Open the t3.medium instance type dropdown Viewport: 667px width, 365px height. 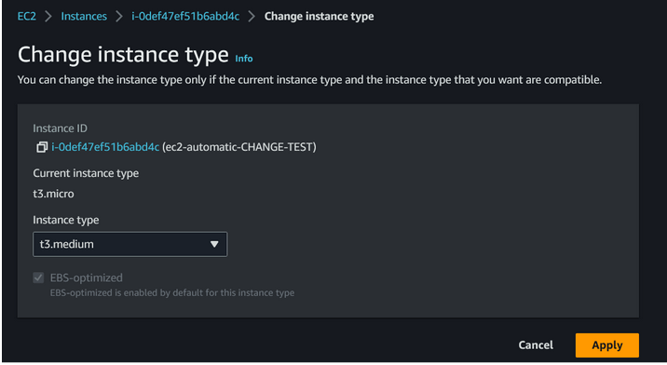130,244
